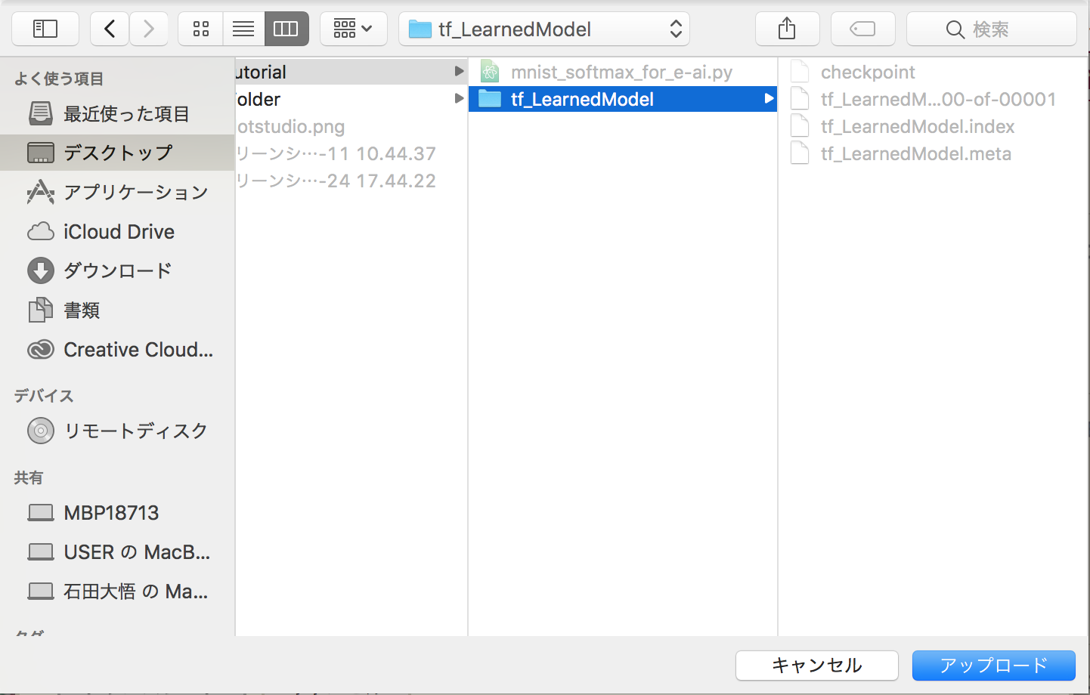Select デスクトップ in the sidebar
Screen dimensions: 1090x695
point(117,153)
